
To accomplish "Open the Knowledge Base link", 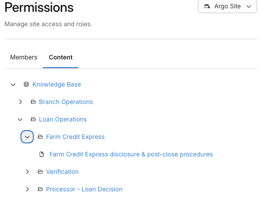I will [x=56, y=84].
